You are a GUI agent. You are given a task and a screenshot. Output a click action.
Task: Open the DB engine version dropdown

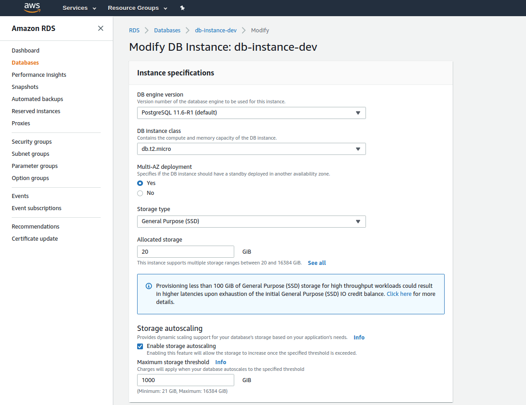[358, 113]
